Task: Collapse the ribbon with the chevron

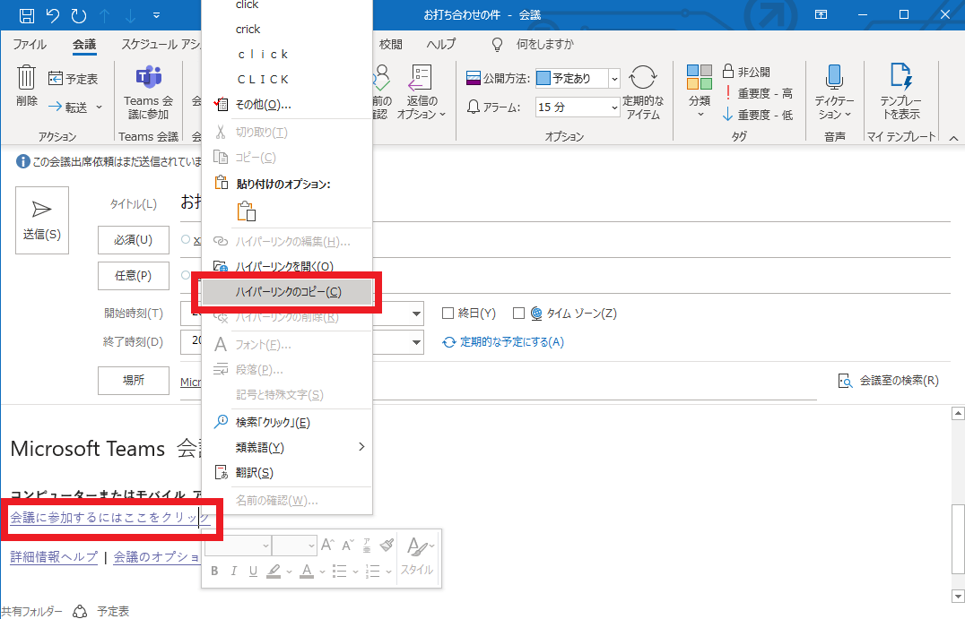Action: pos(953,138)
